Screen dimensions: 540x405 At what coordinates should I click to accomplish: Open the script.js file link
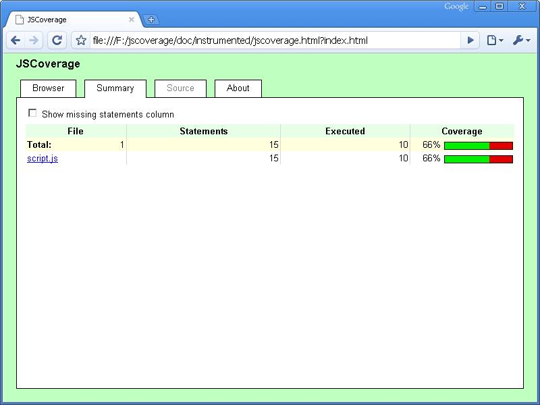click(43, 159)
